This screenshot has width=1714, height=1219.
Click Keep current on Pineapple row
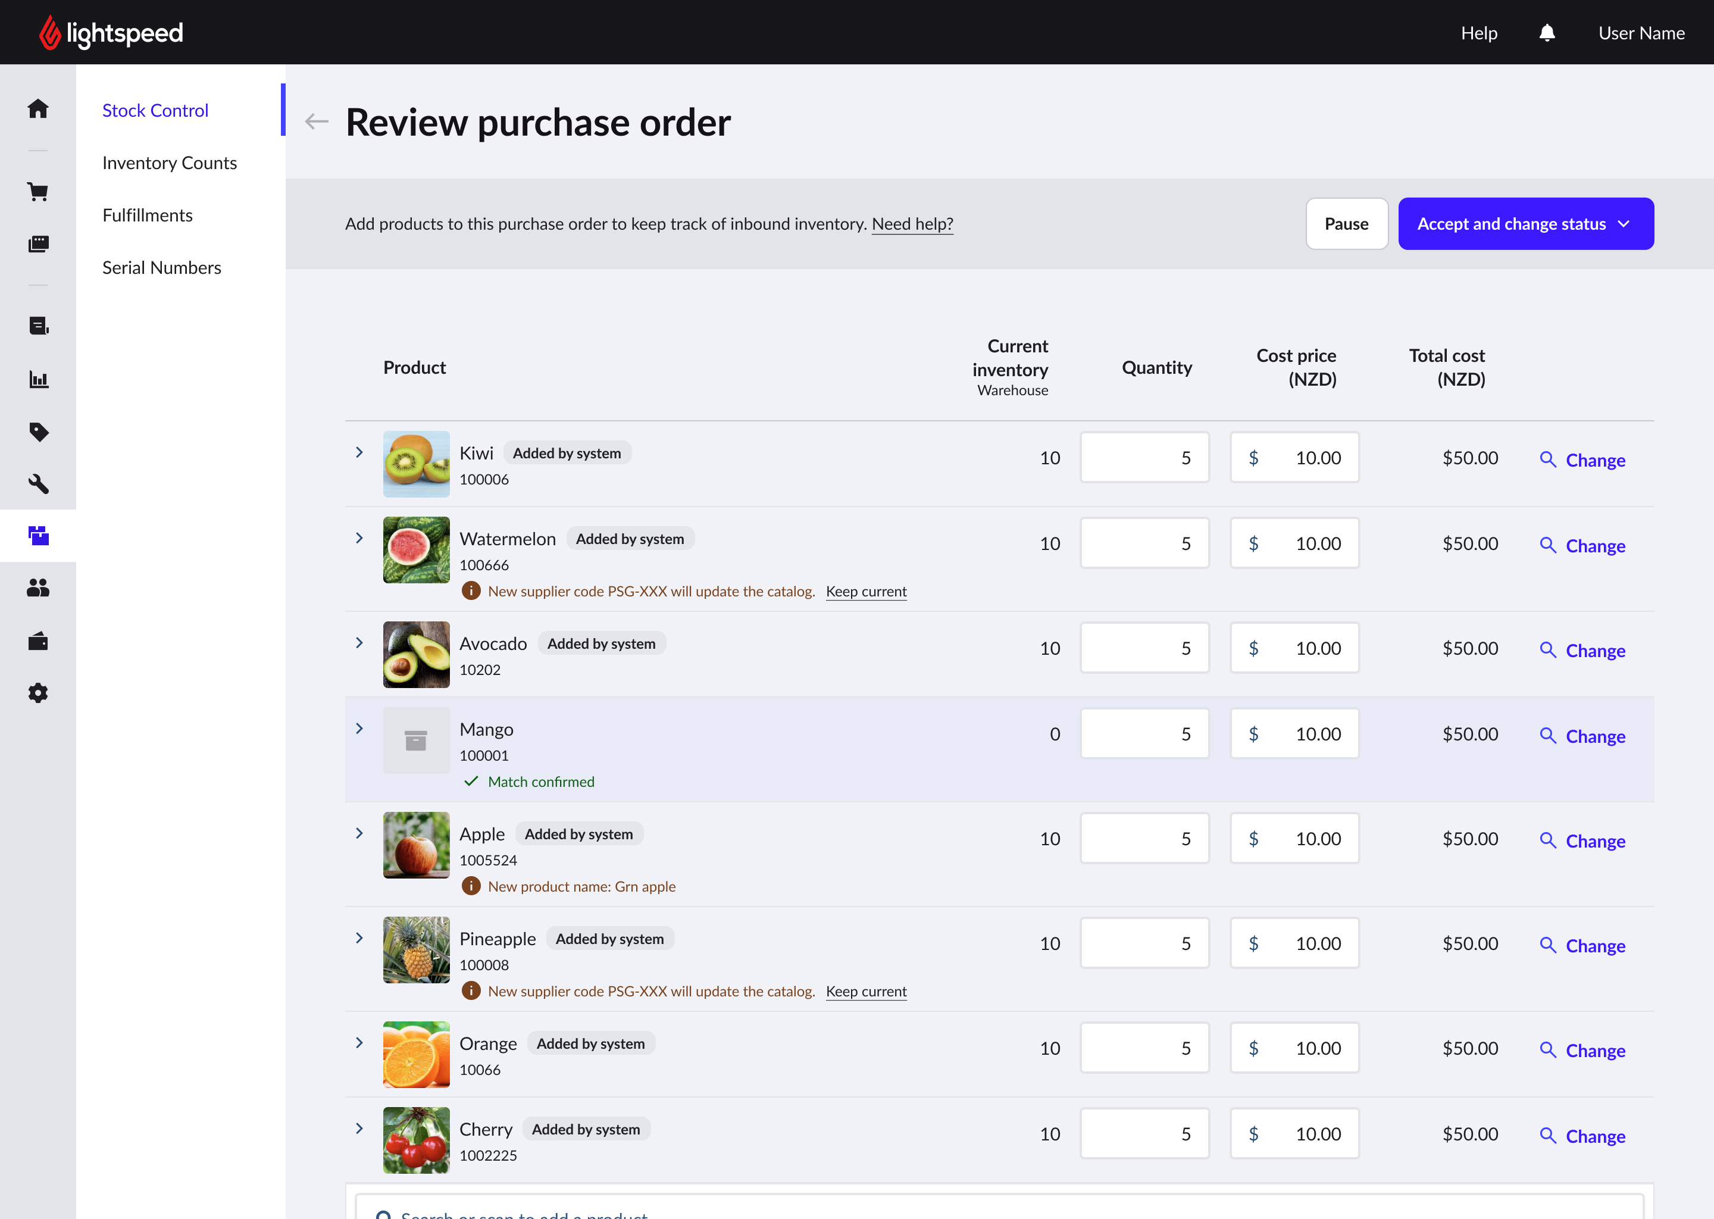tap(866, 992)
